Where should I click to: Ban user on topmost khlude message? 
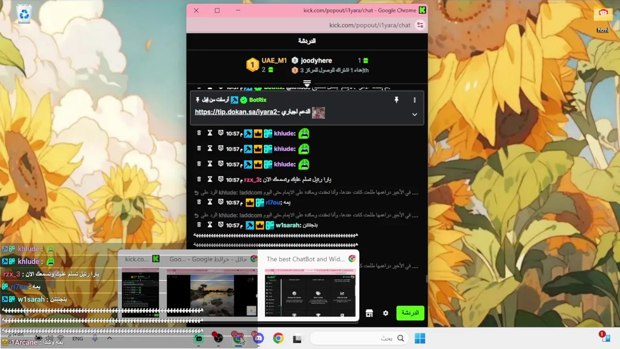220,133
